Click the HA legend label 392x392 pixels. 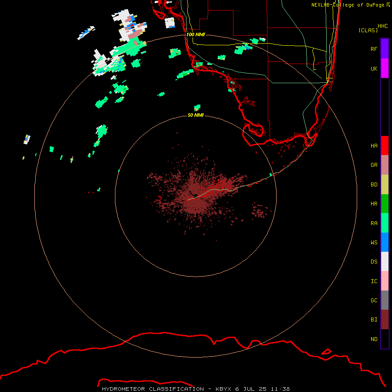tap(374, 145)
